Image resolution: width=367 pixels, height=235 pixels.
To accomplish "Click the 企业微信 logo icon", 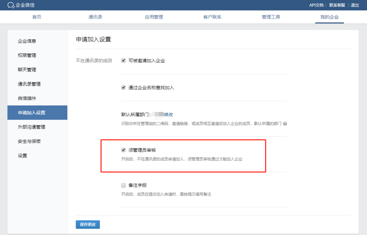I will point(11,5).
